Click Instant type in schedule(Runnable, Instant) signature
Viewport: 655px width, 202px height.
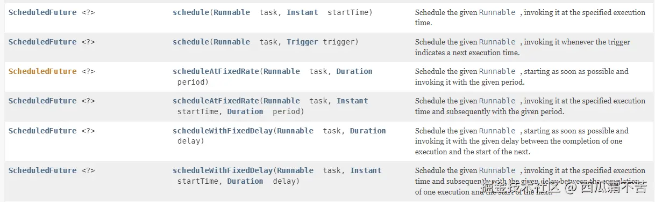(302, 12)
